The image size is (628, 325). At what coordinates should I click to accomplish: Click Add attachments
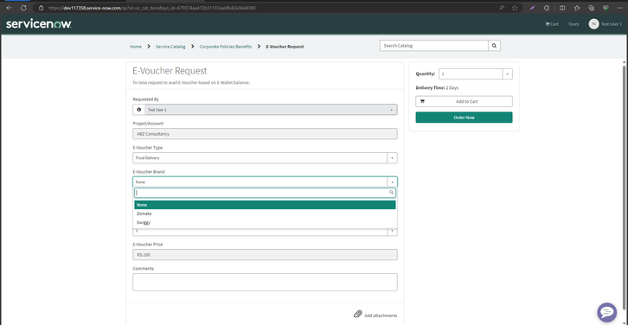[381, 315]
